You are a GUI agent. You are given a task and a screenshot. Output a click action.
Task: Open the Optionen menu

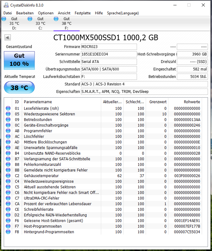point(46,13)
